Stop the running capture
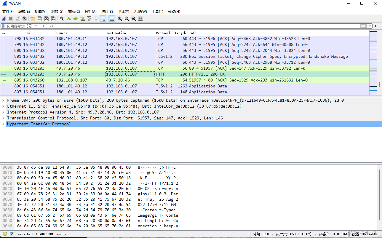This screenshot has width=382, height=238. point(11,19)
